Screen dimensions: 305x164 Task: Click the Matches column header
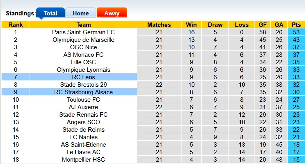click(x=159, y=24)
